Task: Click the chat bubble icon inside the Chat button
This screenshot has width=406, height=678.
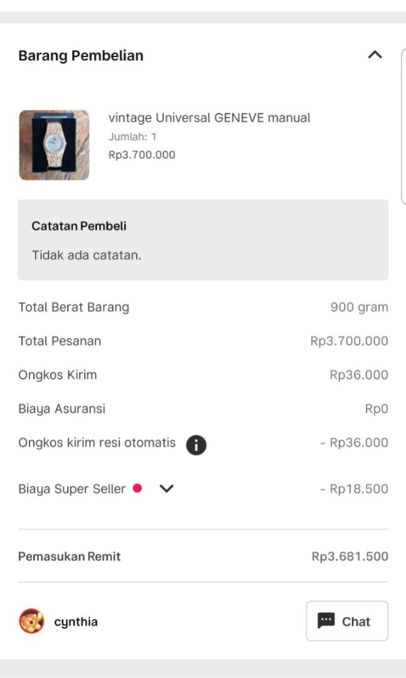Action: tap(327, 621)
